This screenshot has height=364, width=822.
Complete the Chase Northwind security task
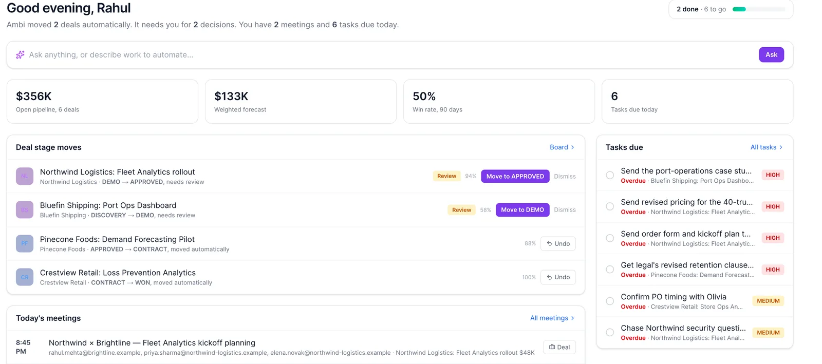point(610,333)
